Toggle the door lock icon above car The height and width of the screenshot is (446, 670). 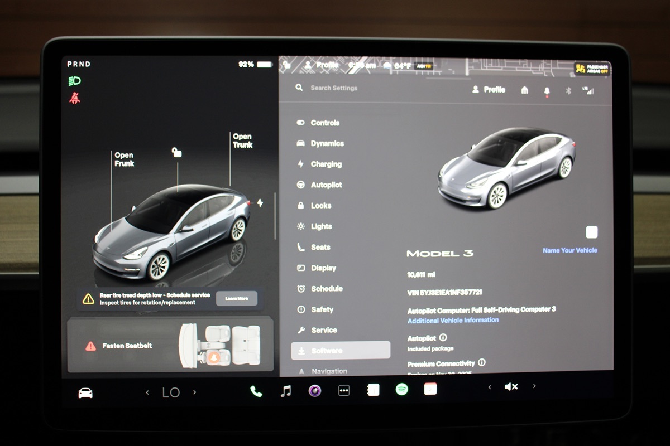(177, 152)
